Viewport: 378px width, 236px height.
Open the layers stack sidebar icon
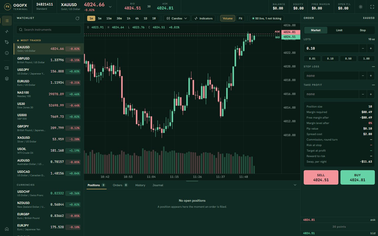[7, 79]
